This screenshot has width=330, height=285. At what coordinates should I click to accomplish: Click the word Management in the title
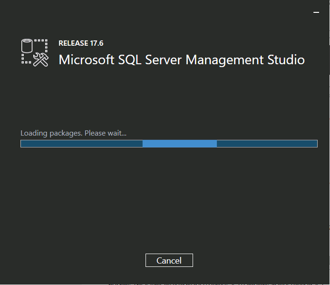[224, 60]
